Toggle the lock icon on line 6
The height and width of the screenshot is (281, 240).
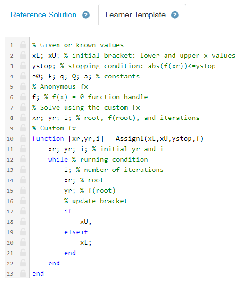(23, 97)
